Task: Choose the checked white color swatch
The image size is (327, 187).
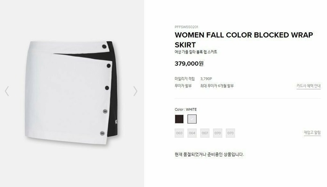Action: [x=192, y=119]
